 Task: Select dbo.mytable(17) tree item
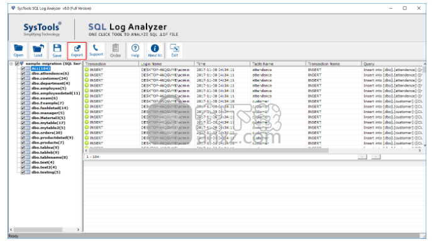tap(48, 123)
